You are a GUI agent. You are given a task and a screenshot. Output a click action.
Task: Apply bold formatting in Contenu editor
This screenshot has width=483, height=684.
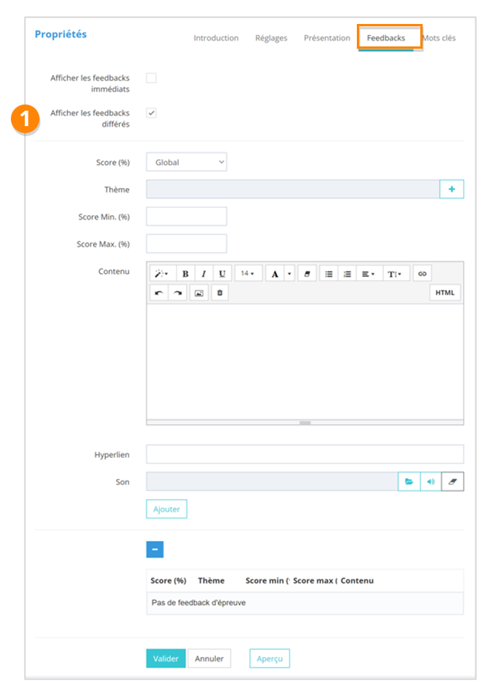(x=185, y=274)
